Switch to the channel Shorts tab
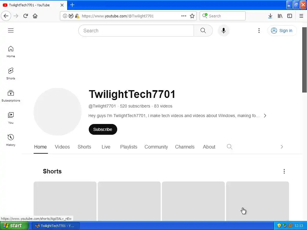The width and height of the screenshot is (307, 230). (84, 147)
